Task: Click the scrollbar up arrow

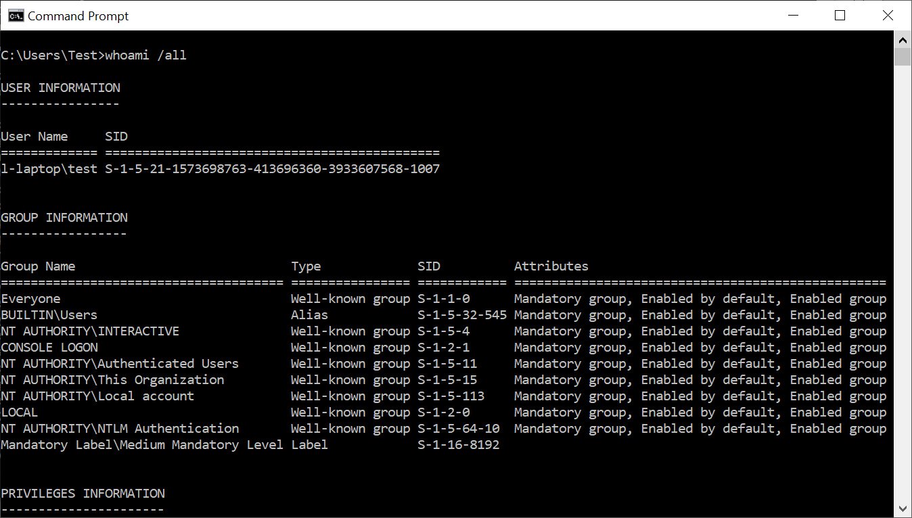Action: point(903,40)
